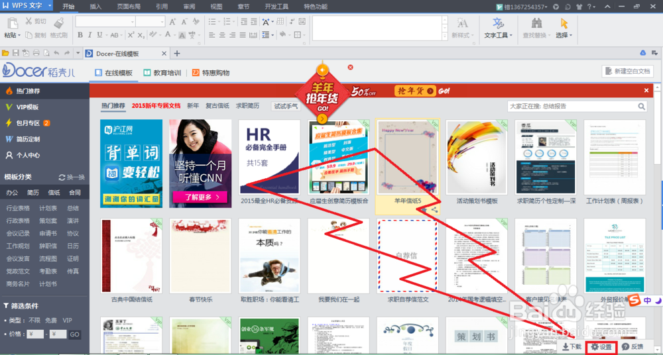Switch to the 审阅 (Review) tab
The image size is (663, 355).
coord(189,7)
